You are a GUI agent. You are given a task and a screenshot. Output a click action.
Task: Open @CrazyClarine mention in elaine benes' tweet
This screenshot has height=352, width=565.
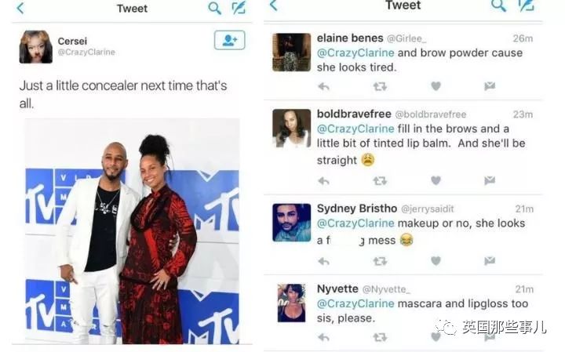[355, 53]
